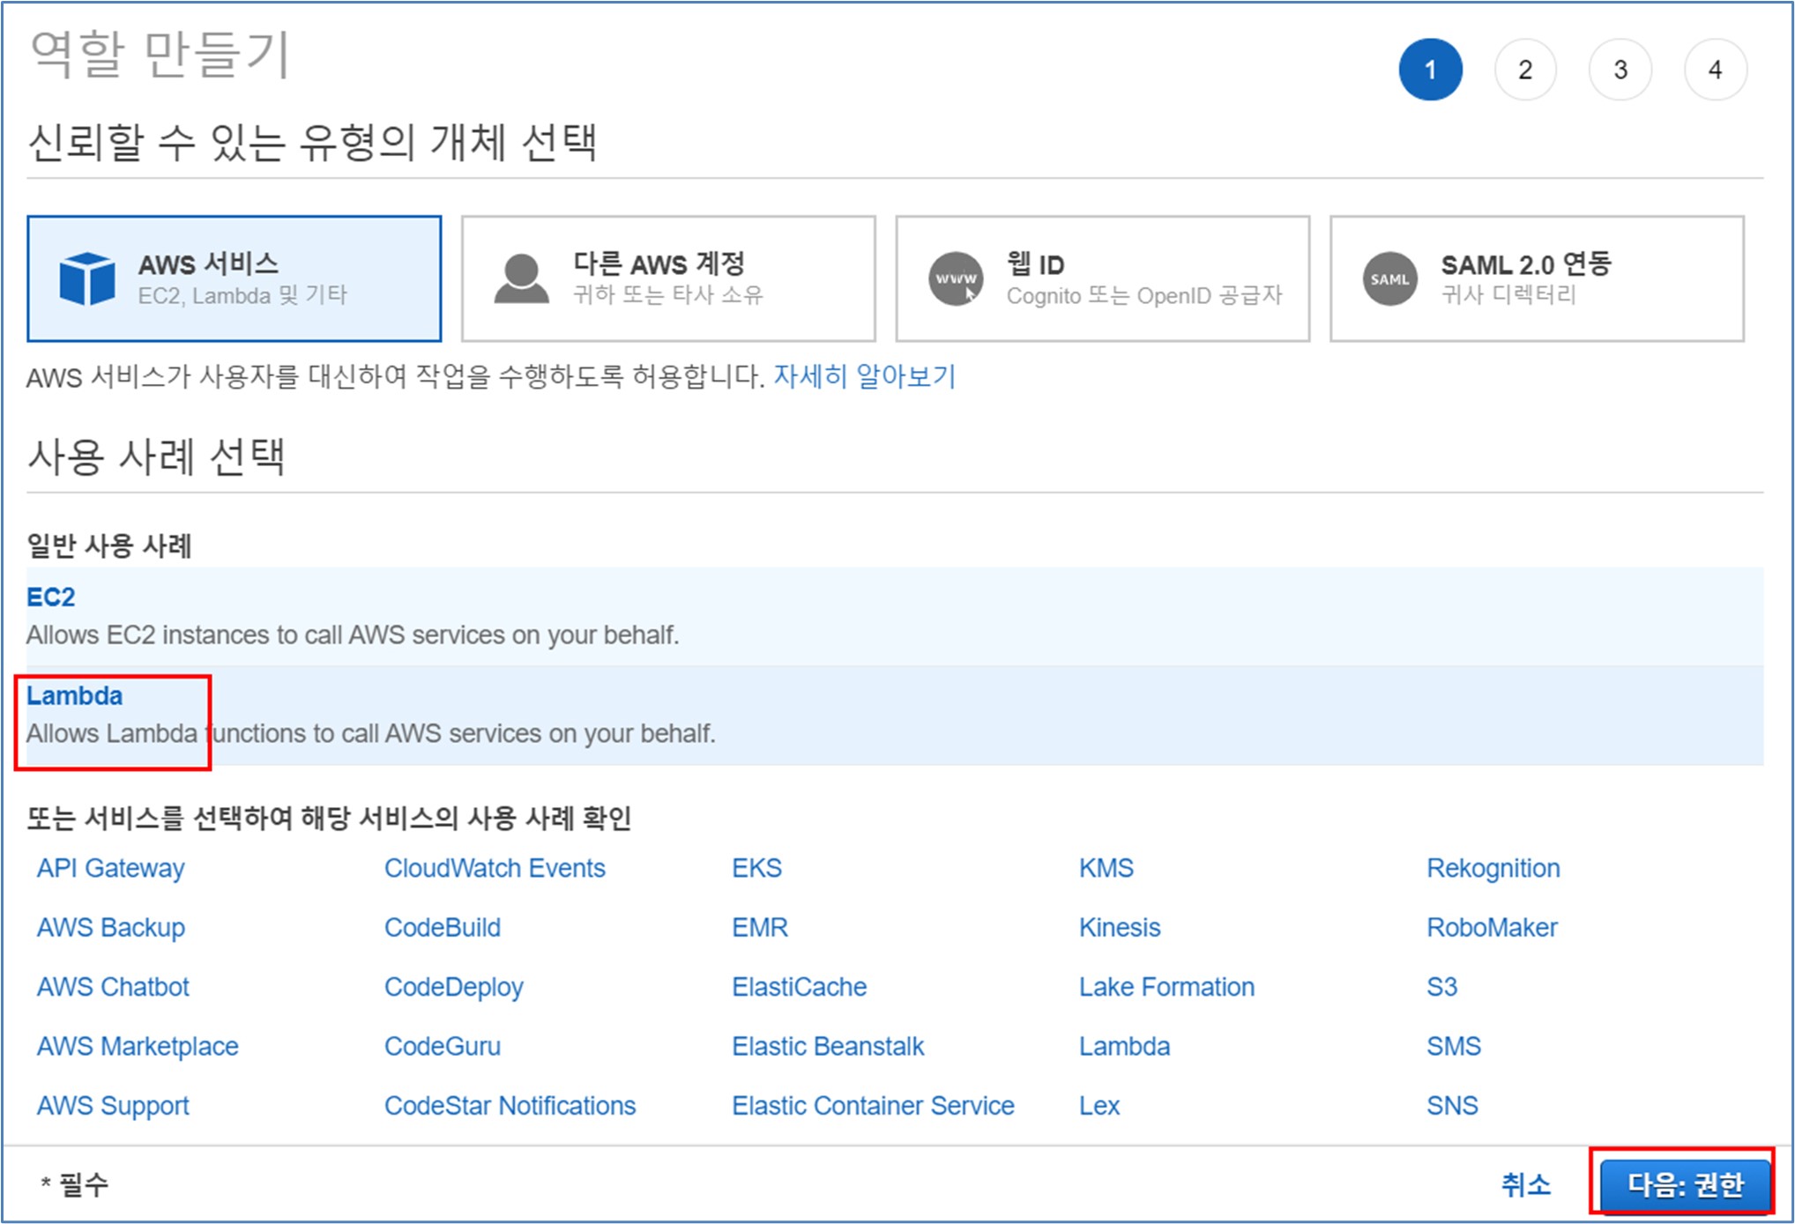
Task: Select the SAML 2.0 연동 entity card
Action: [1536, 278]
